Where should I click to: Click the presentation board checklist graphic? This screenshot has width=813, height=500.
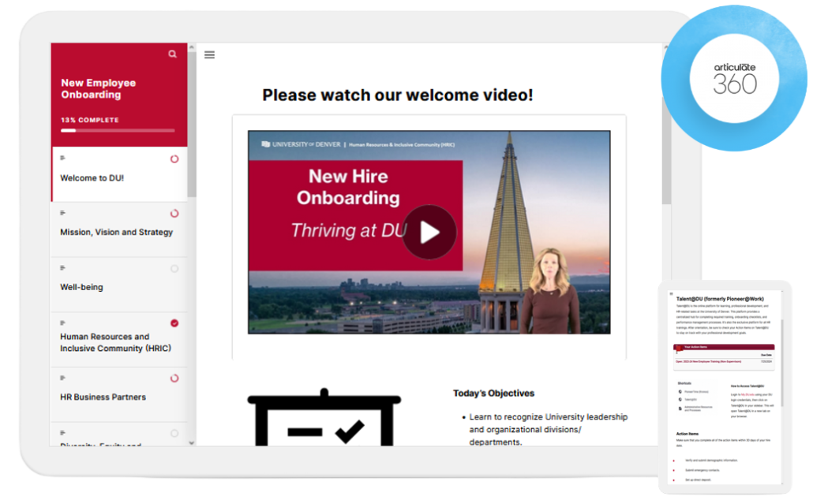coord(324,417)
